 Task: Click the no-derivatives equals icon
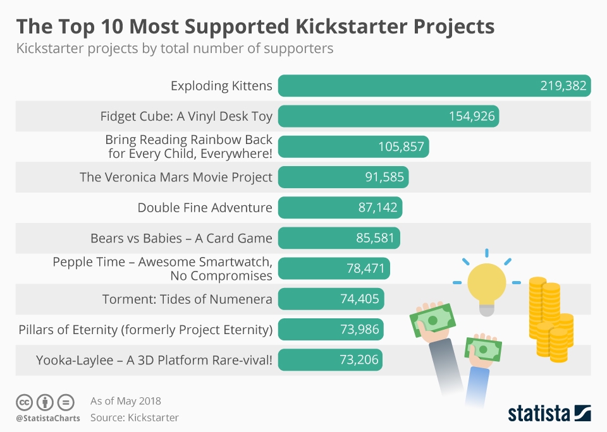click(66, 402)
